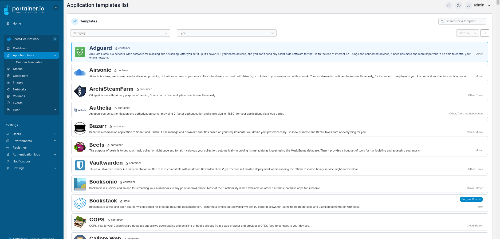Click the Booksonic logo
Screen dimensions: 500x239
pos(80,184)
